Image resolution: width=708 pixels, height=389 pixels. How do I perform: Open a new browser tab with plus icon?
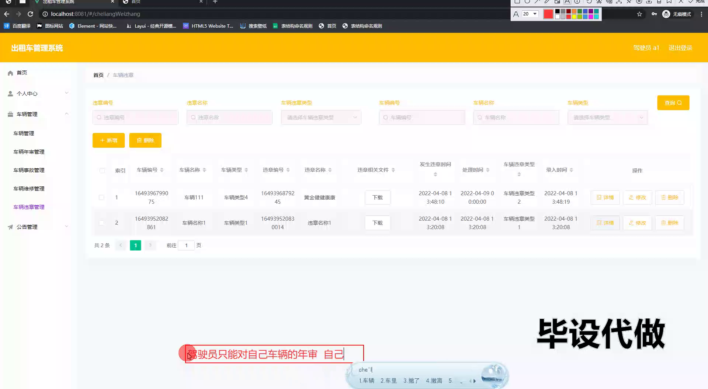[215, 2]
